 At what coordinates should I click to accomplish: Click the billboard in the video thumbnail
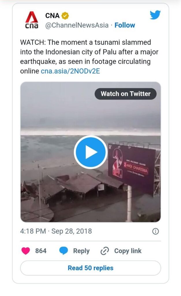(x=132, y=165)
